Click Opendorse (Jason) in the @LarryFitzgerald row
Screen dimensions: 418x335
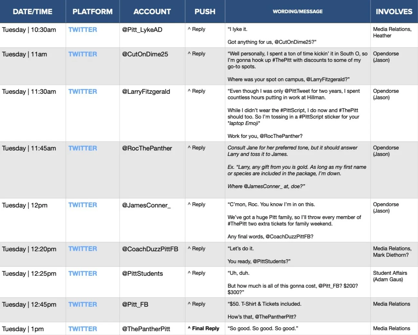click(386, 94)
